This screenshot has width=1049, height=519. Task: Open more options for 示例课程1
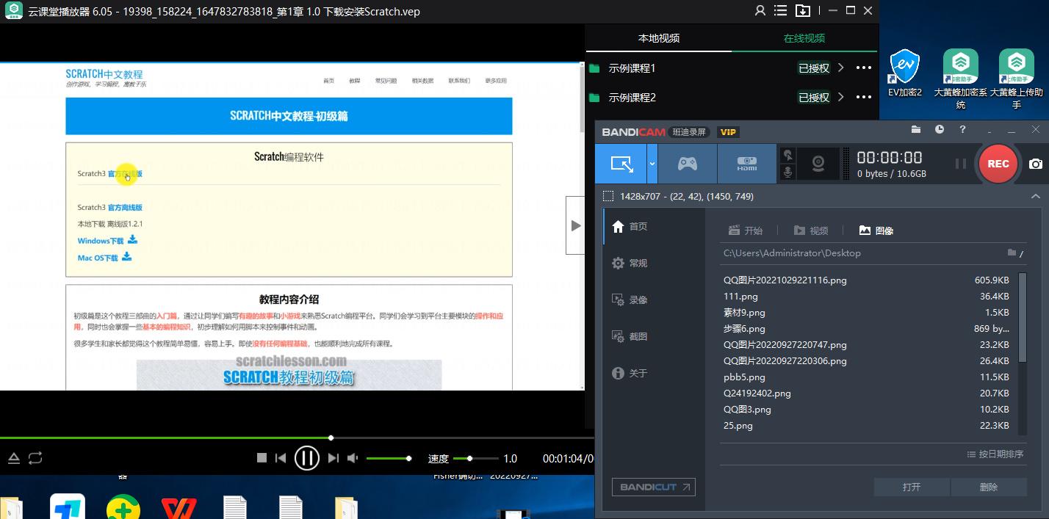click(863, 68)
